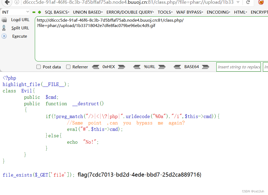Screen dimensions: 268x195
Task: Click inside the HackBar URL text area
Action: click(152, 39)
